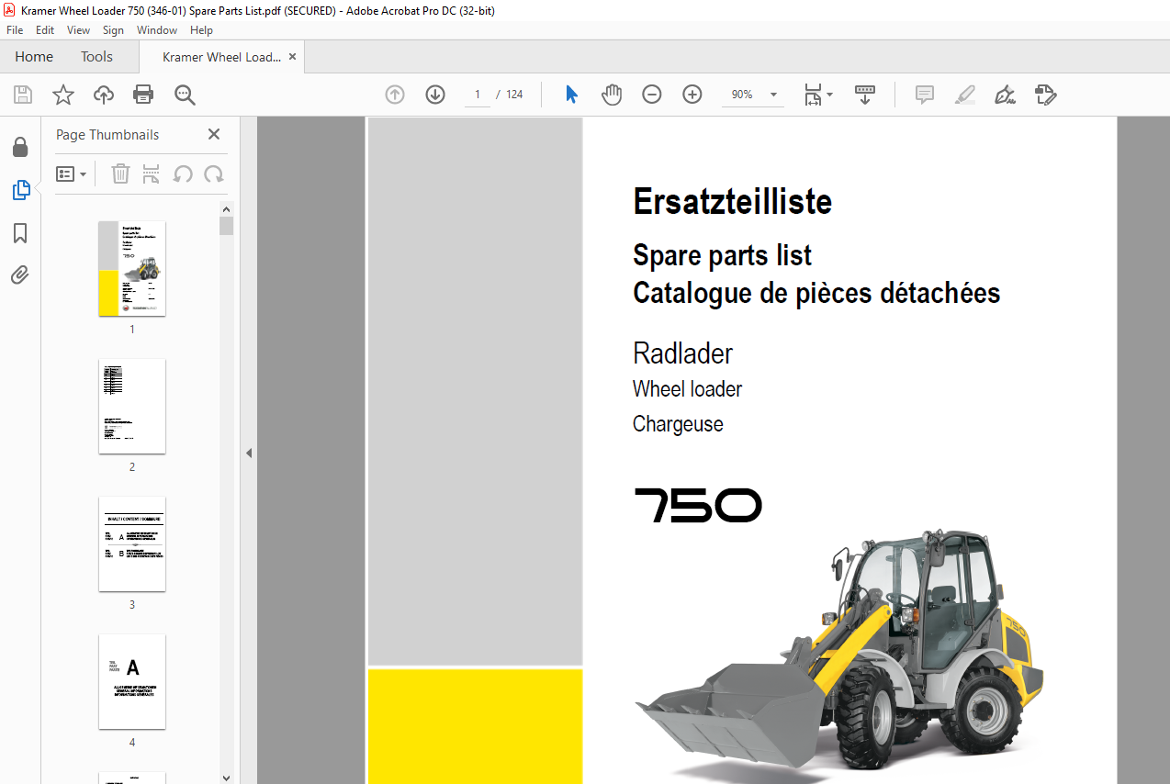Select page 4 thumbnail
The image size is (1170, 784).
[132, 681]
